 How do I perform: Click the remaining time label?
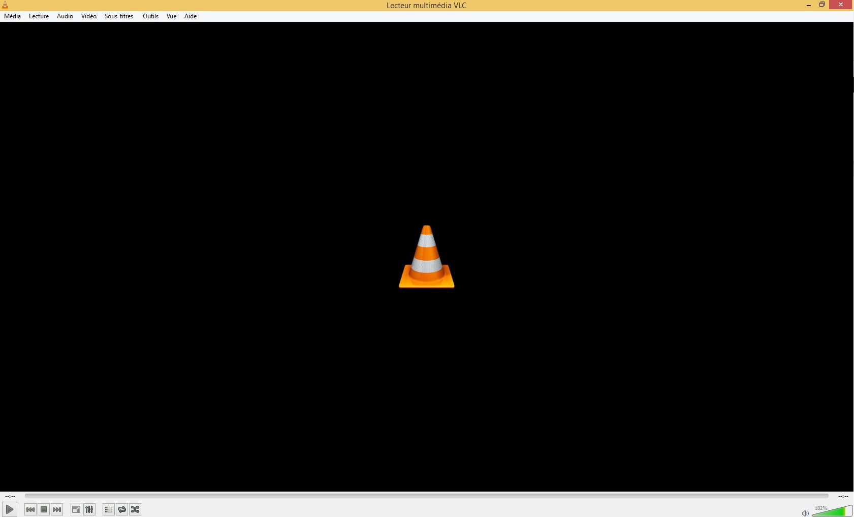tap(843, 496)
